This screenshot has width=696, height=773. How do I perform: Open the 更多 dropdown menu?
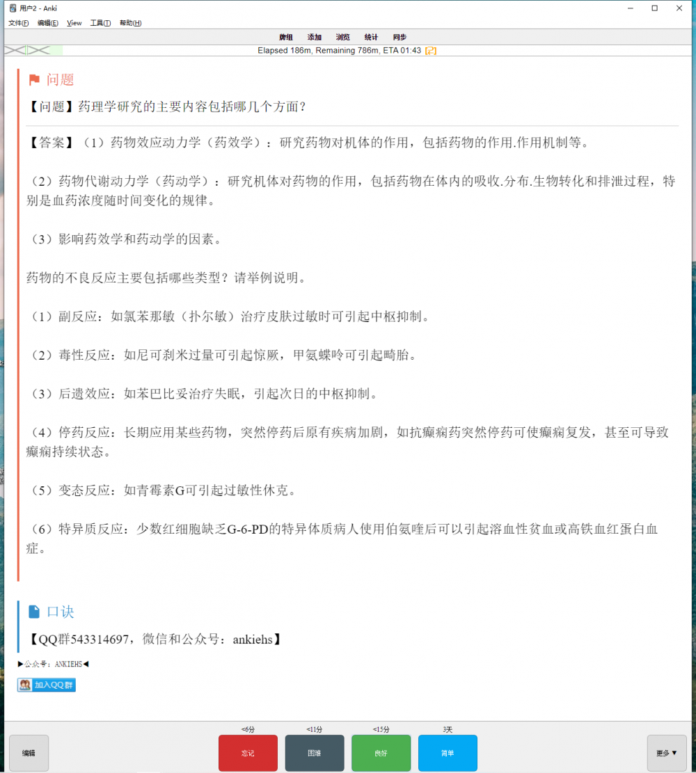(666, 753)
